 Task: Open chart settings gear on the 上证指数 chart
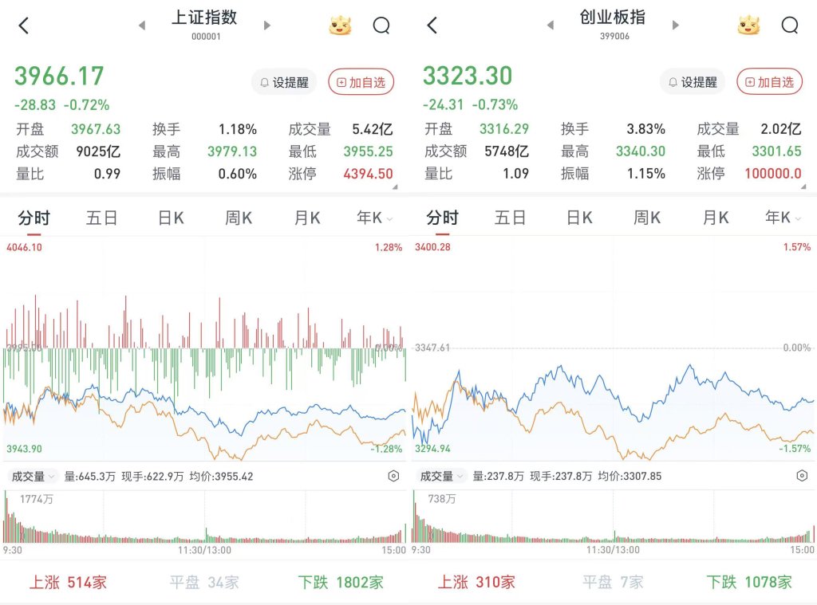click(393, 475)
